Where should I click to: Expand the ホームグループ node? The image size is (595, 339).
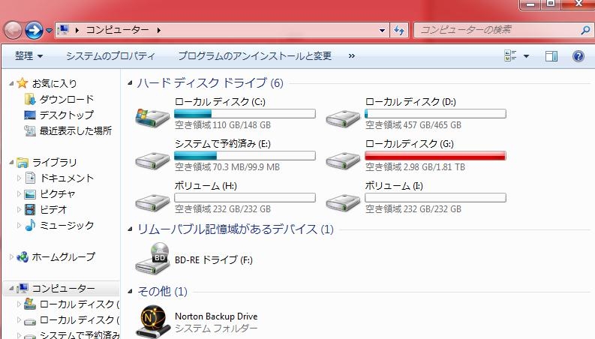coord(11,256)
